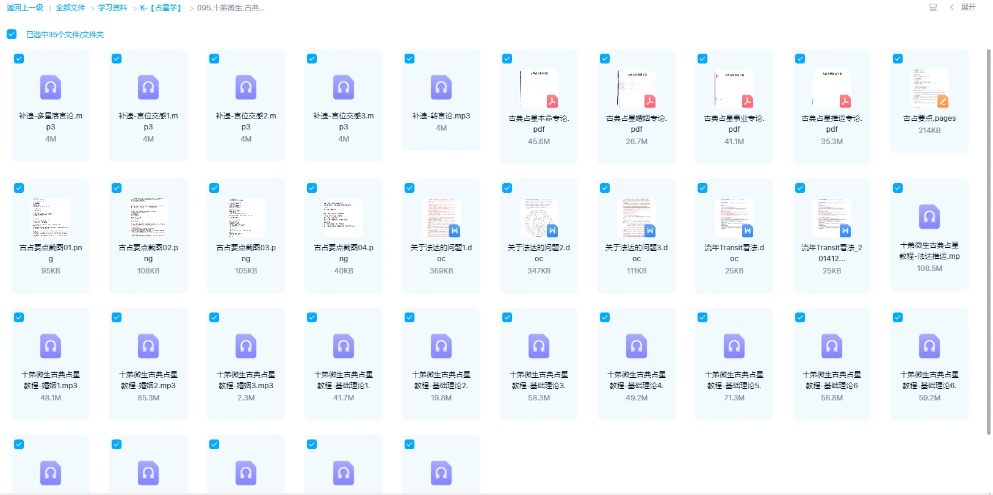This screenshot has width=993, height=495.
Task: Open 古占要点.pages file thumbnail
Action: (x=930, y=89)
